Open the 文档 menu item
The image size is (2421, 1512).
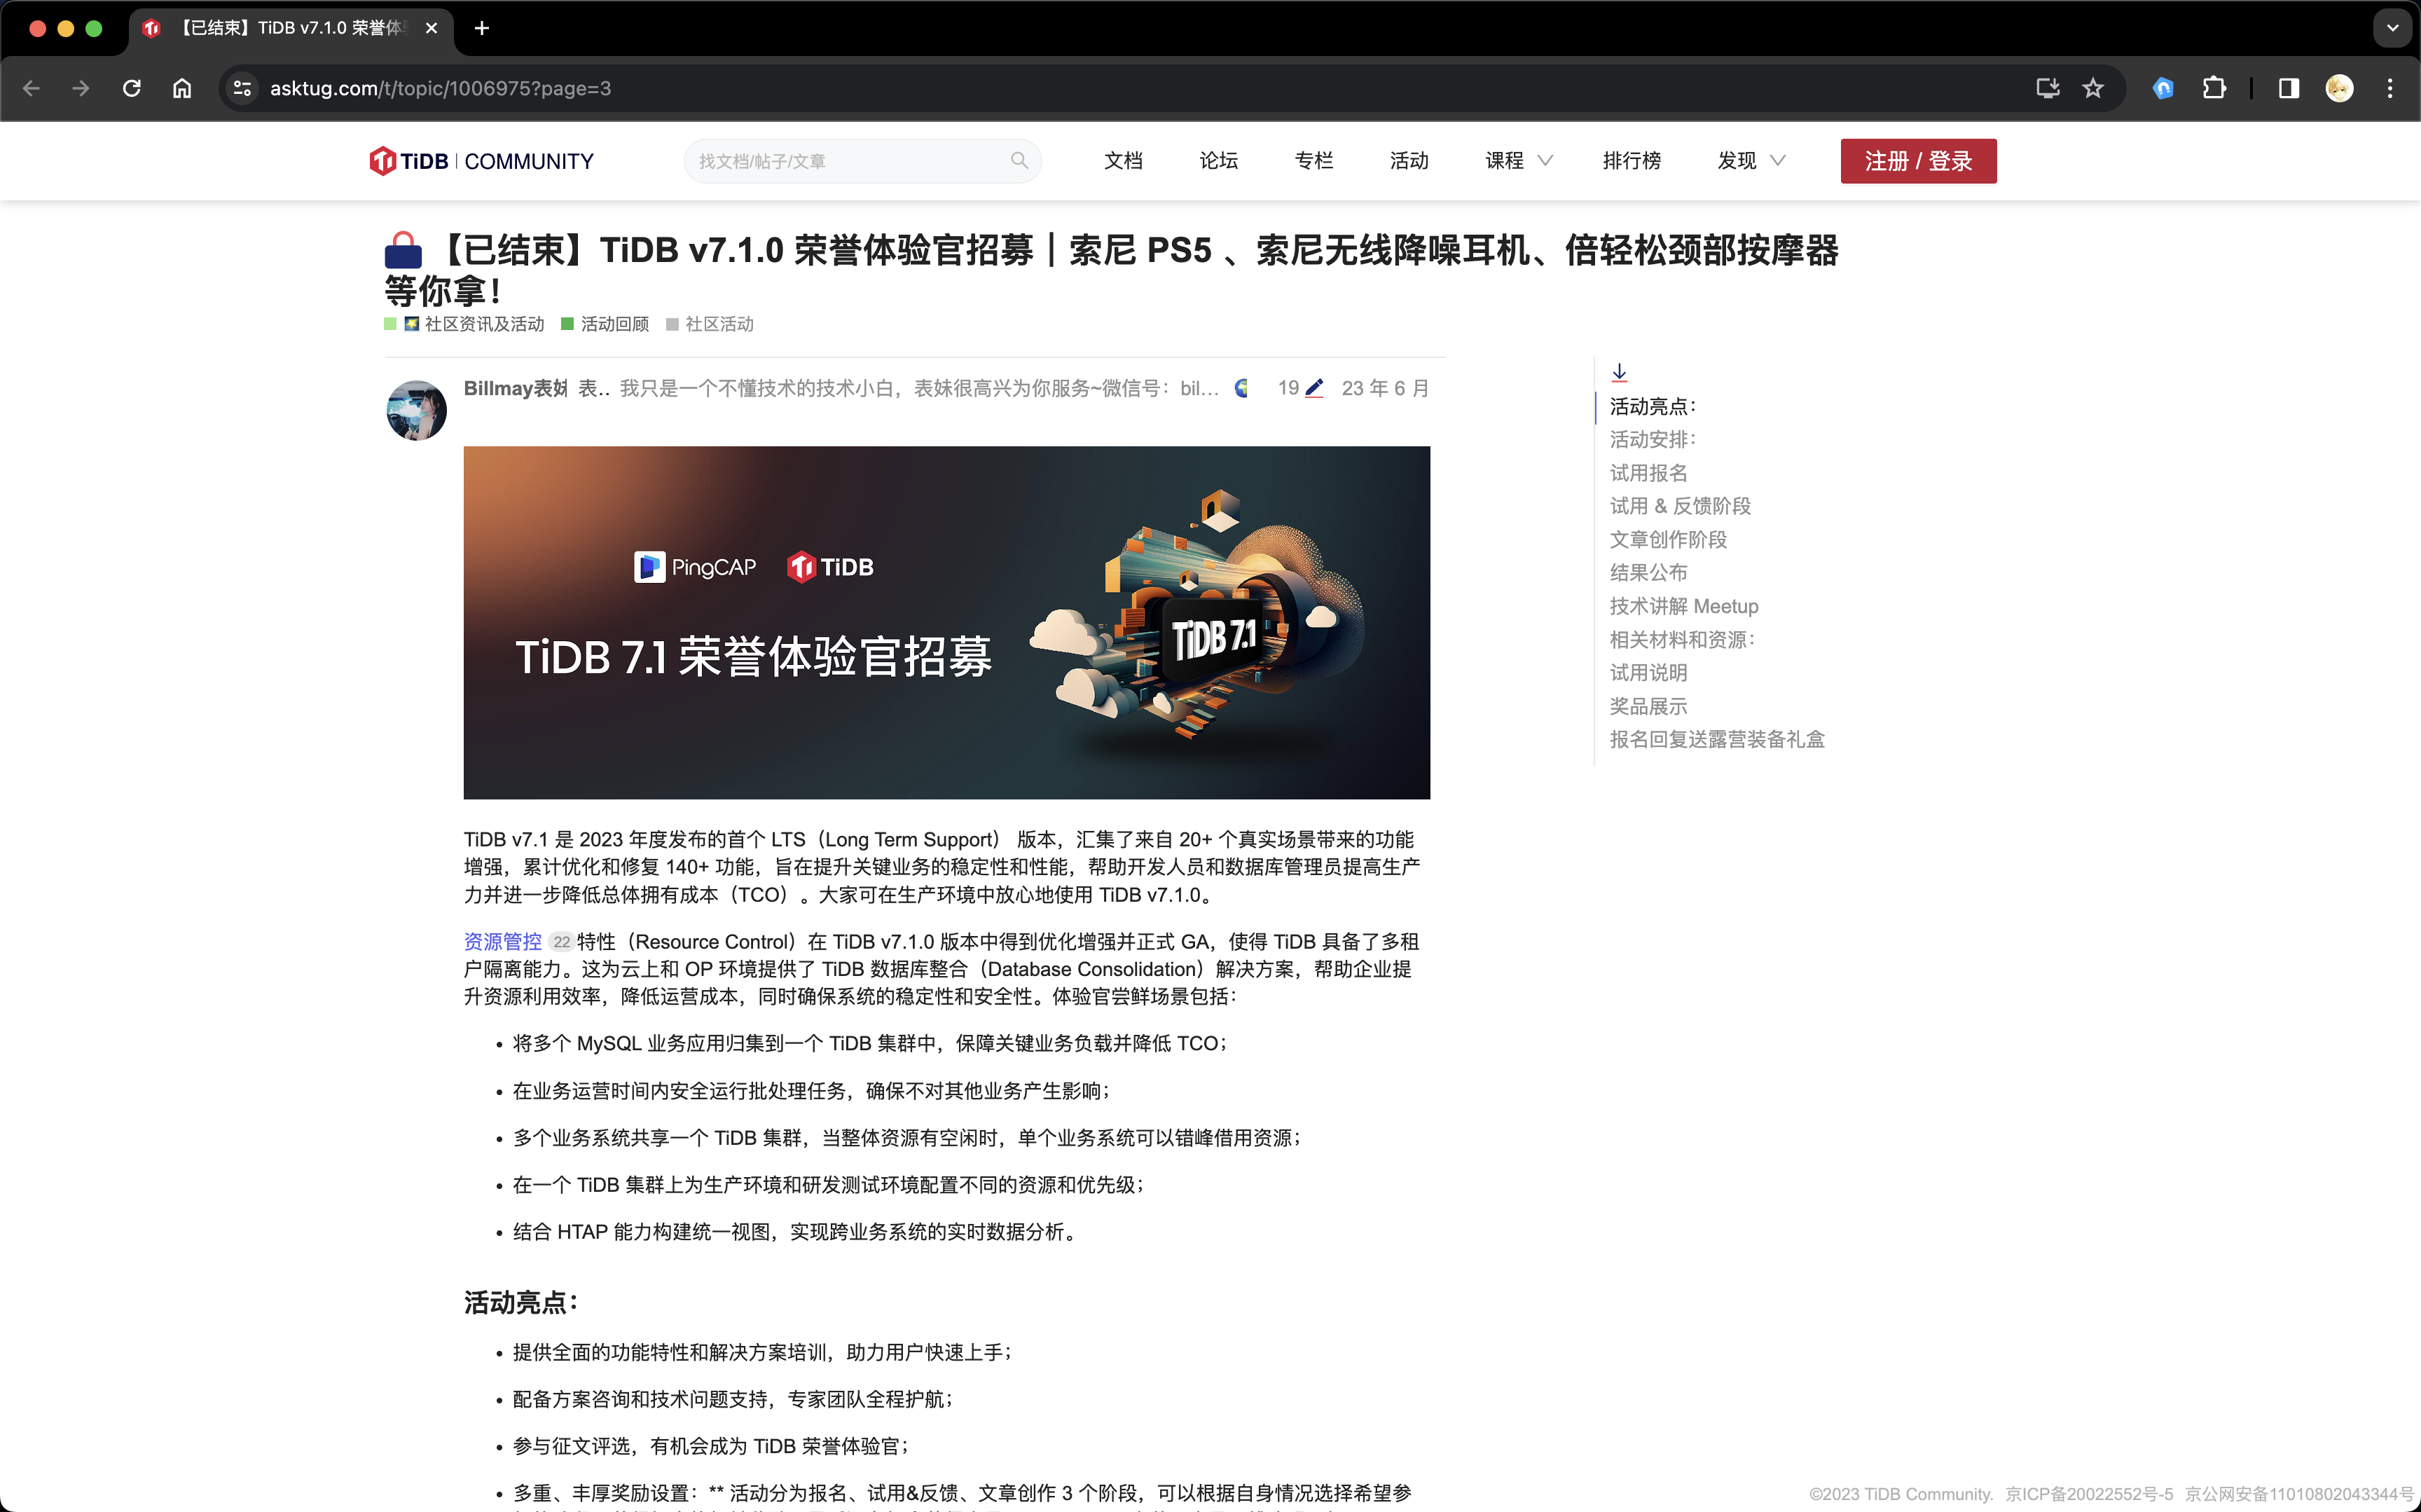tap(1122, 161)
